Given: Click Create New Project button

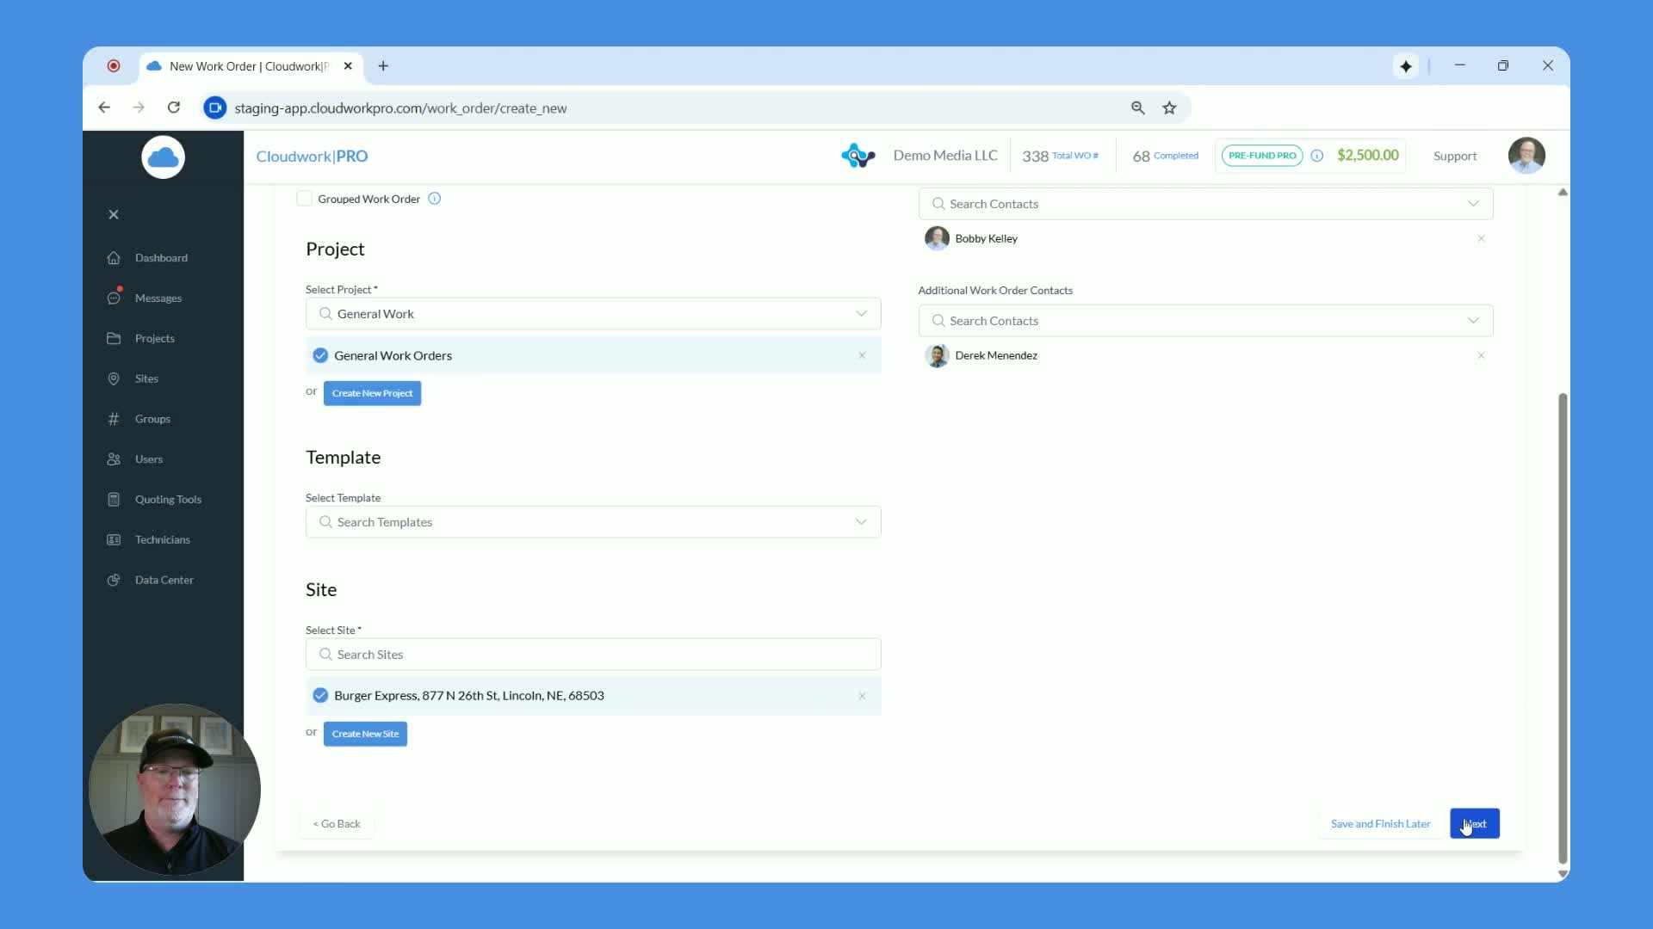Looking at the screenshot, I should [372, 393].
